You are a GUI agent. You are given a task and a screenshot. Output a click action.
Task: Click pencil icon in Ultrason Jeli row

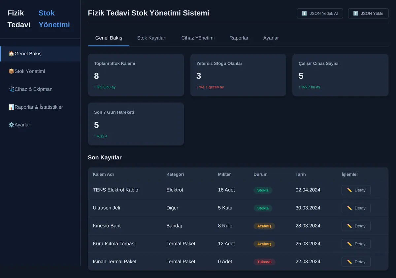(349, 208)
